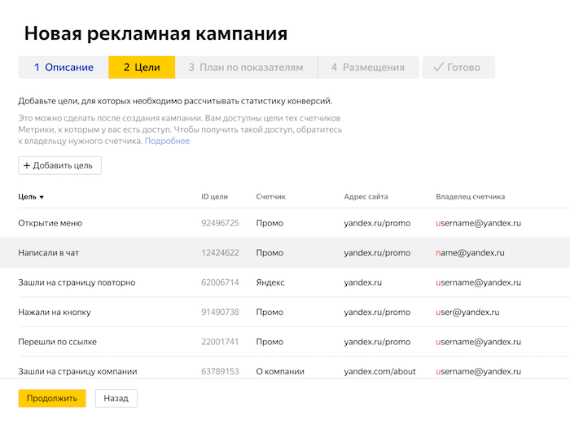Select the Цели step tab
Image resolution: width=570 pixels, height=424 pixels.
coord(142,68)
